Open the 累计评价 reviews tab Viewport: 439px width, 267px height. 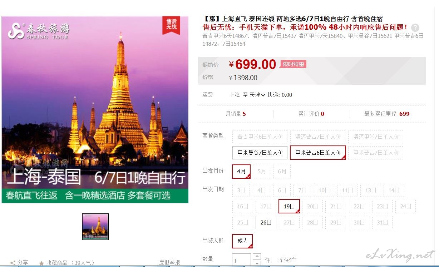click(x=311, y=114)
